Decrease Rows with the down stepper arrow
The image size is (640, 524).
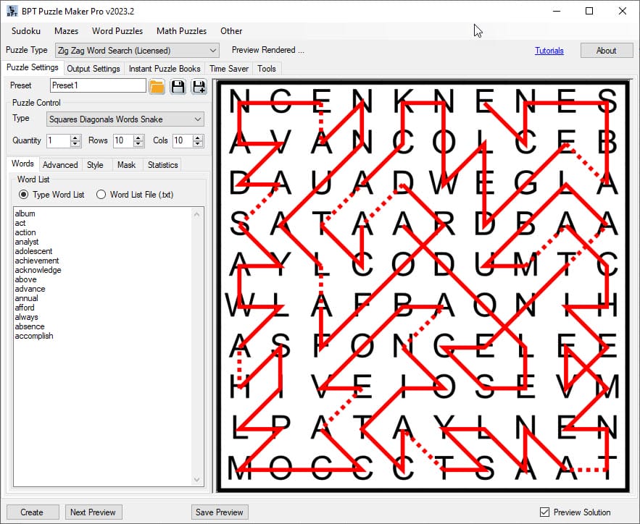click(139, 144)
